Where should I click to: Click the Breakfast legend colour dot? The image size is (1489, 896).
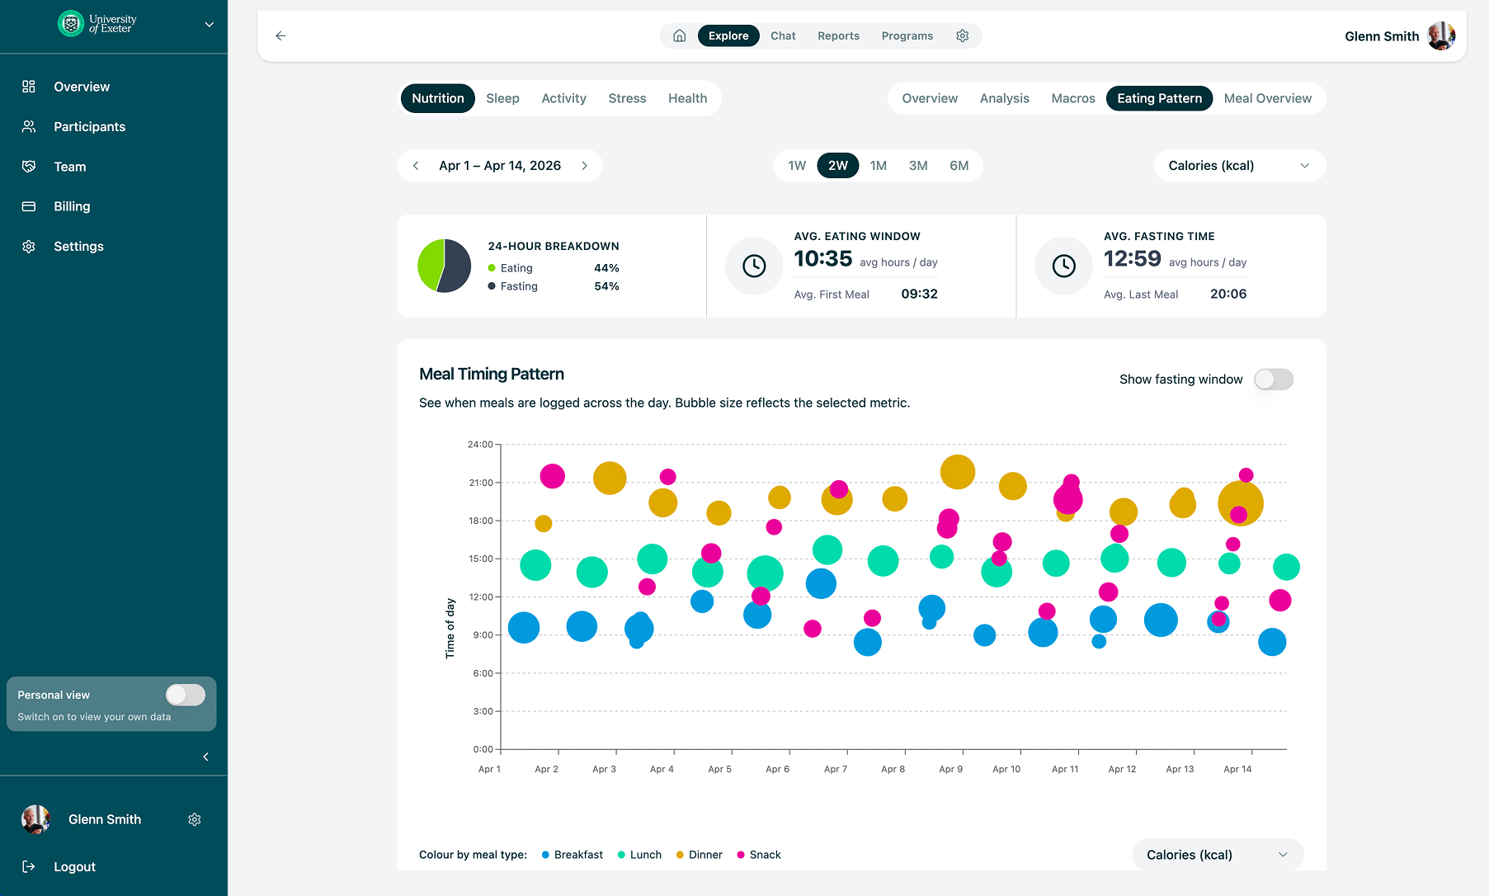pos(545,855)
